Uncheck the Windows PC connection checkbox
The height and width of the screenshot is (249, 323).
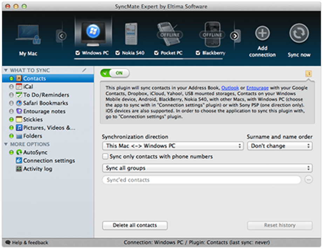[x=77, y=53]
